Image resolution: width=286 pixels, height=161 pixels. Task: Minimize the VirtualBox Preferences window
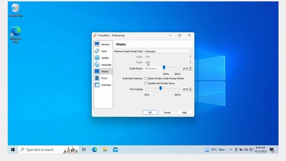click(170, 35)
